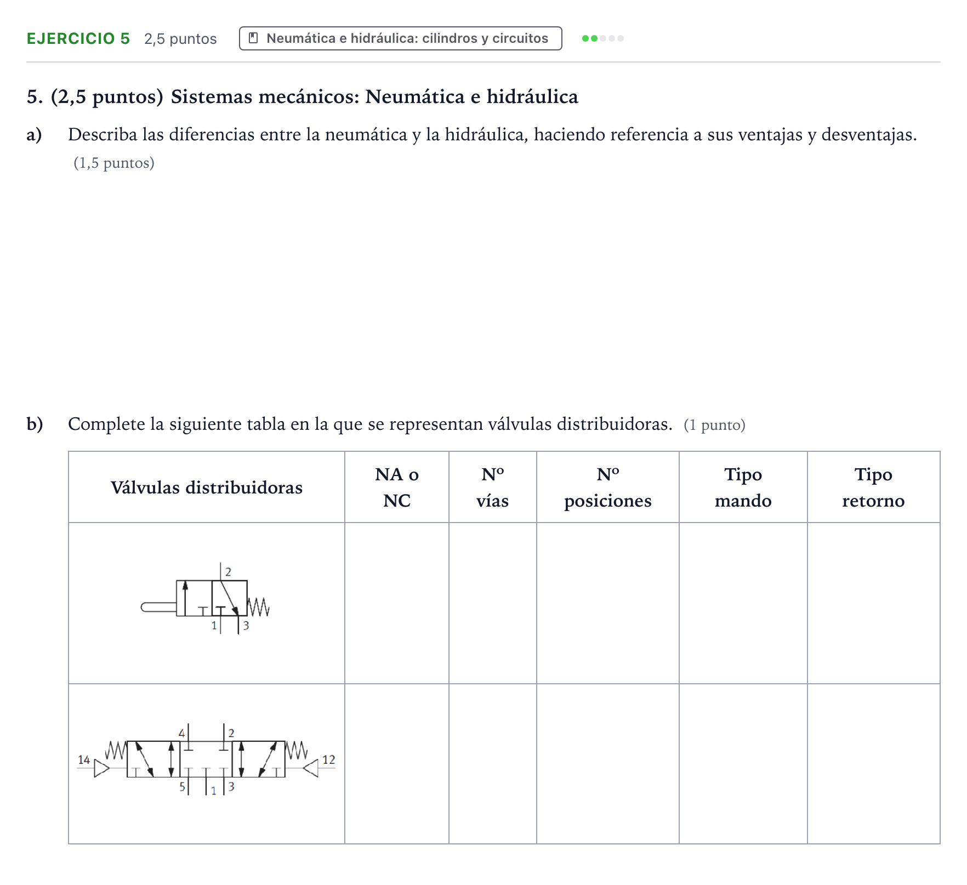
Task: Click the empty Tipo retorno cell for the second valve
Action: [x=874, y=764]
